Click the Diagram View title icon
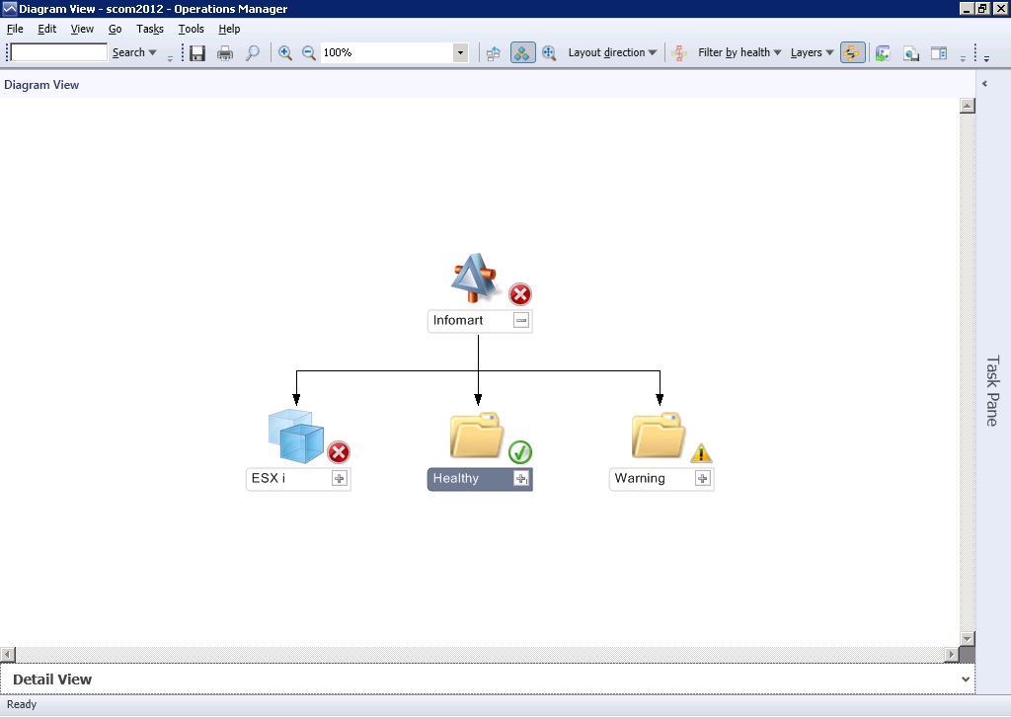The image size is (1011, 719). [x=10, y=8]
